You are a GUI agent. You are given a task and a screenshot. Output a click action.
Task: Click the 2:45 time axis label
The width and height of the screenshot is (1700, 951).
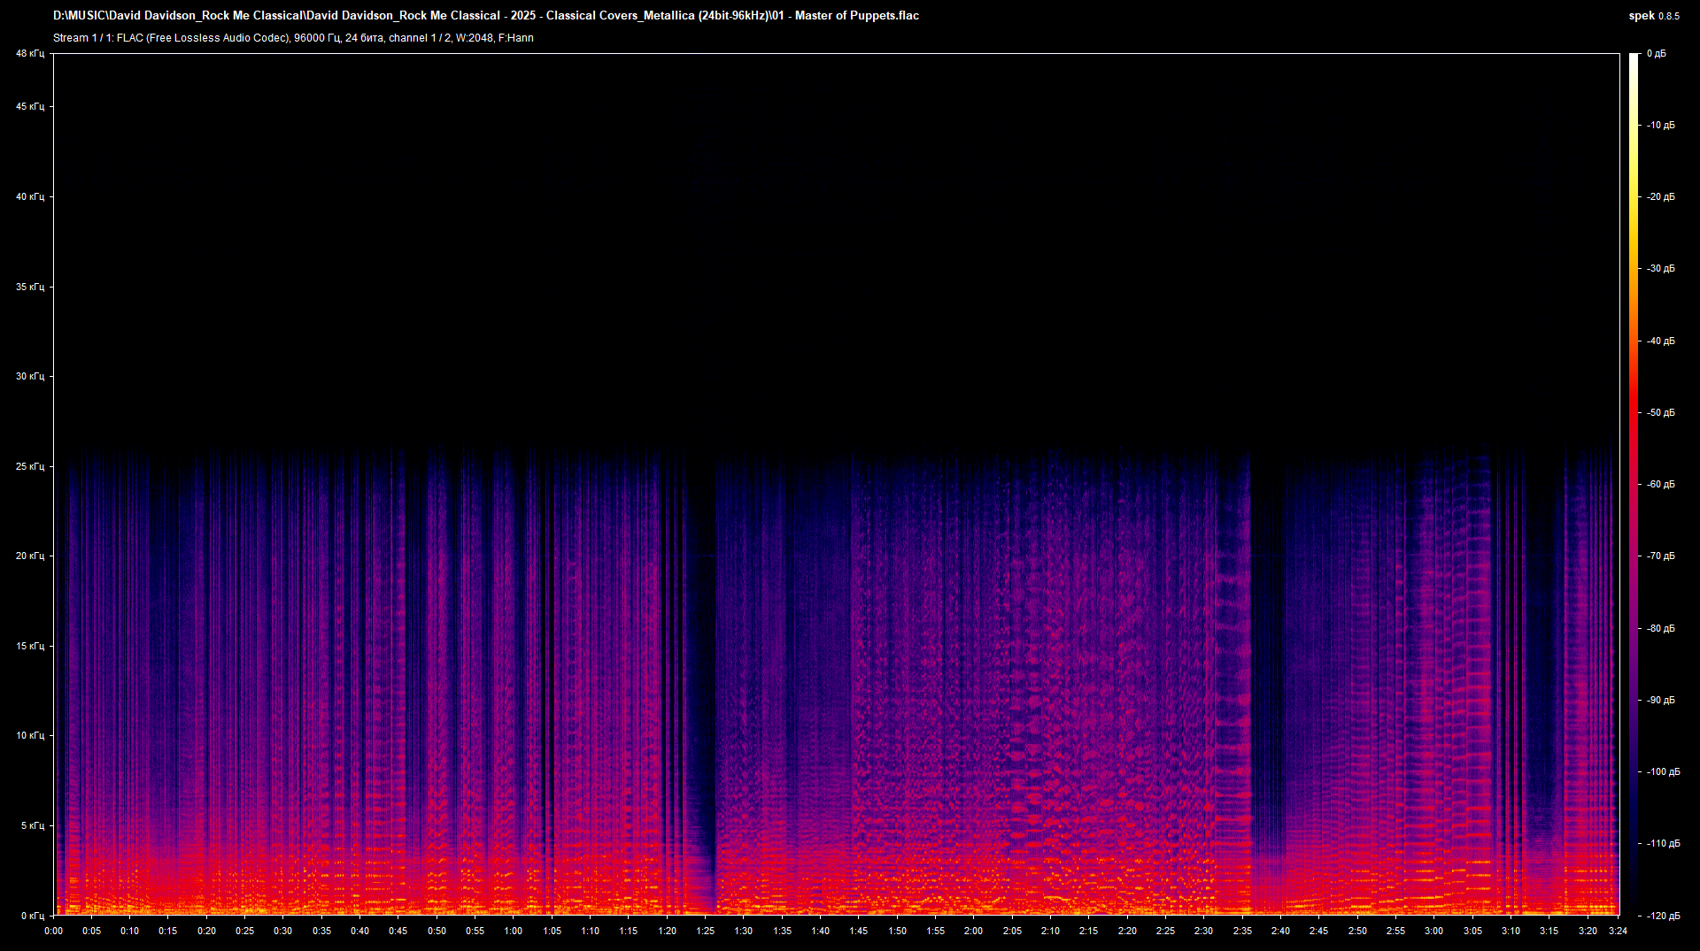pyautogui.click(x=1319, y=931)
